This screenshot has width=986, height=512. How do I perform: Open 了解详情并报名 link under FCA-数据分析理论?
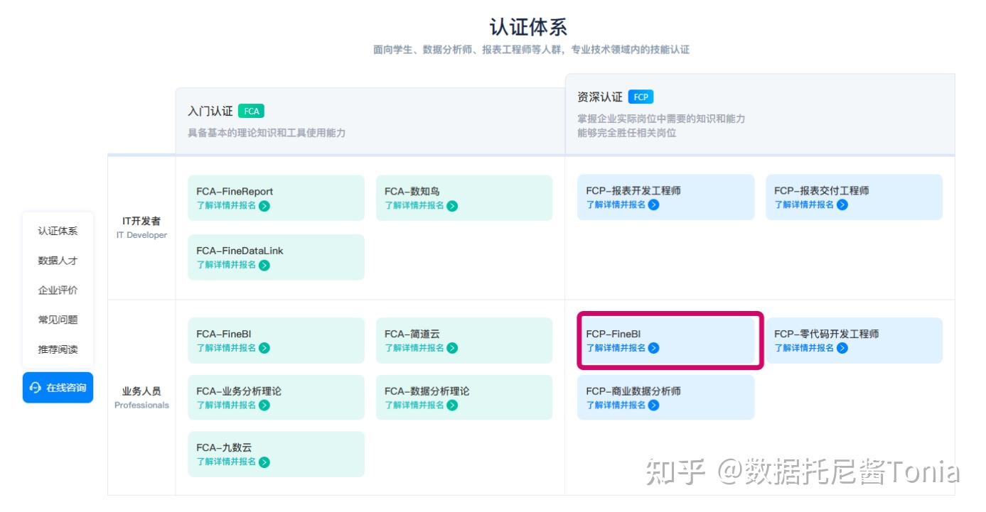point(414,405)
